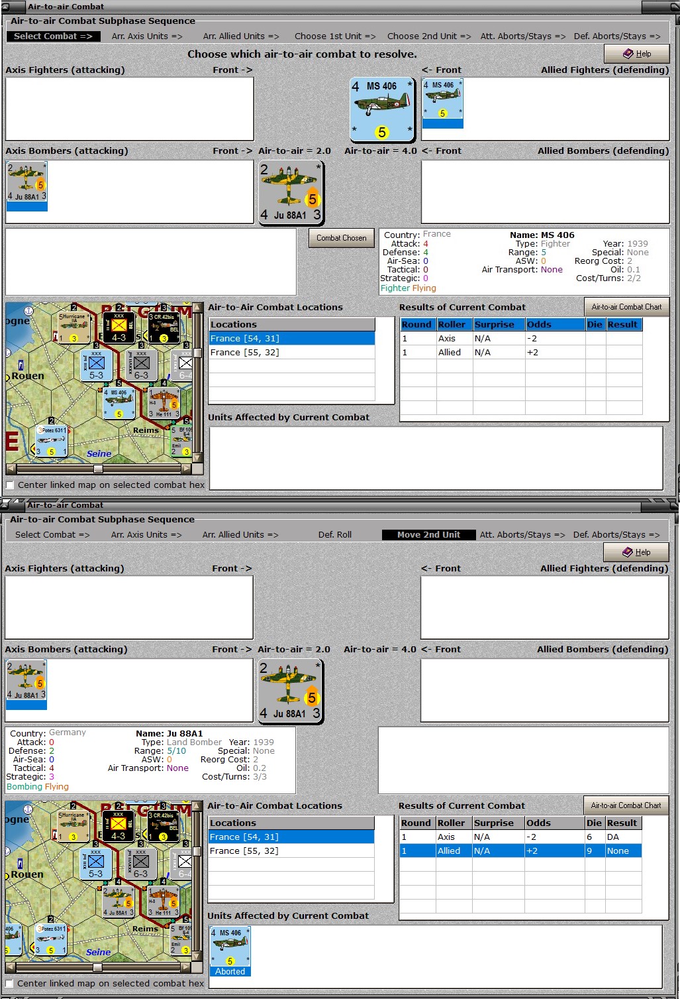
Task: Open Air-to-air Combat Chart in lower window
Action: [x=626, y=805]
